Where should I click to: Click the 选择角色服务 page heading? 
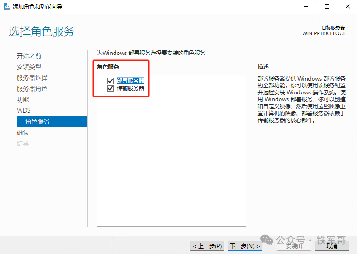(x=42, y=31)
